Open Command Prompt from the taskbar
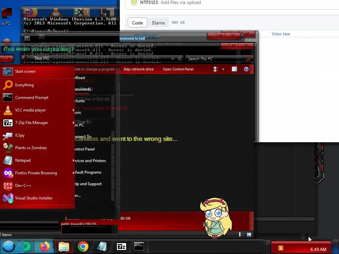The height and width of the screenshot is (254, 339). 139,246
